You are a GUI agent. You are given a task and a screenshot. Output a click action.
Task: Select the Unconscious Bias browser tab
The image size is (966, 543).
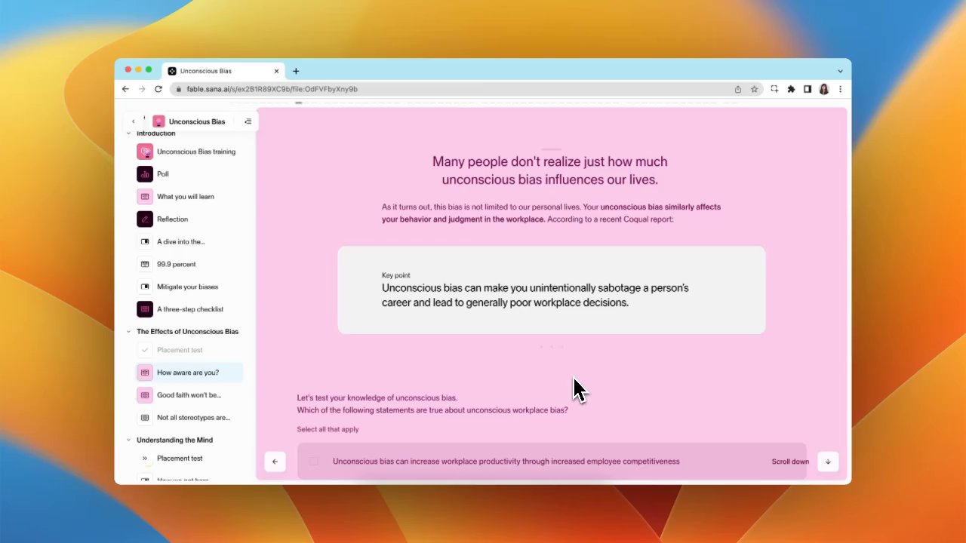click(x=223, y=71)
